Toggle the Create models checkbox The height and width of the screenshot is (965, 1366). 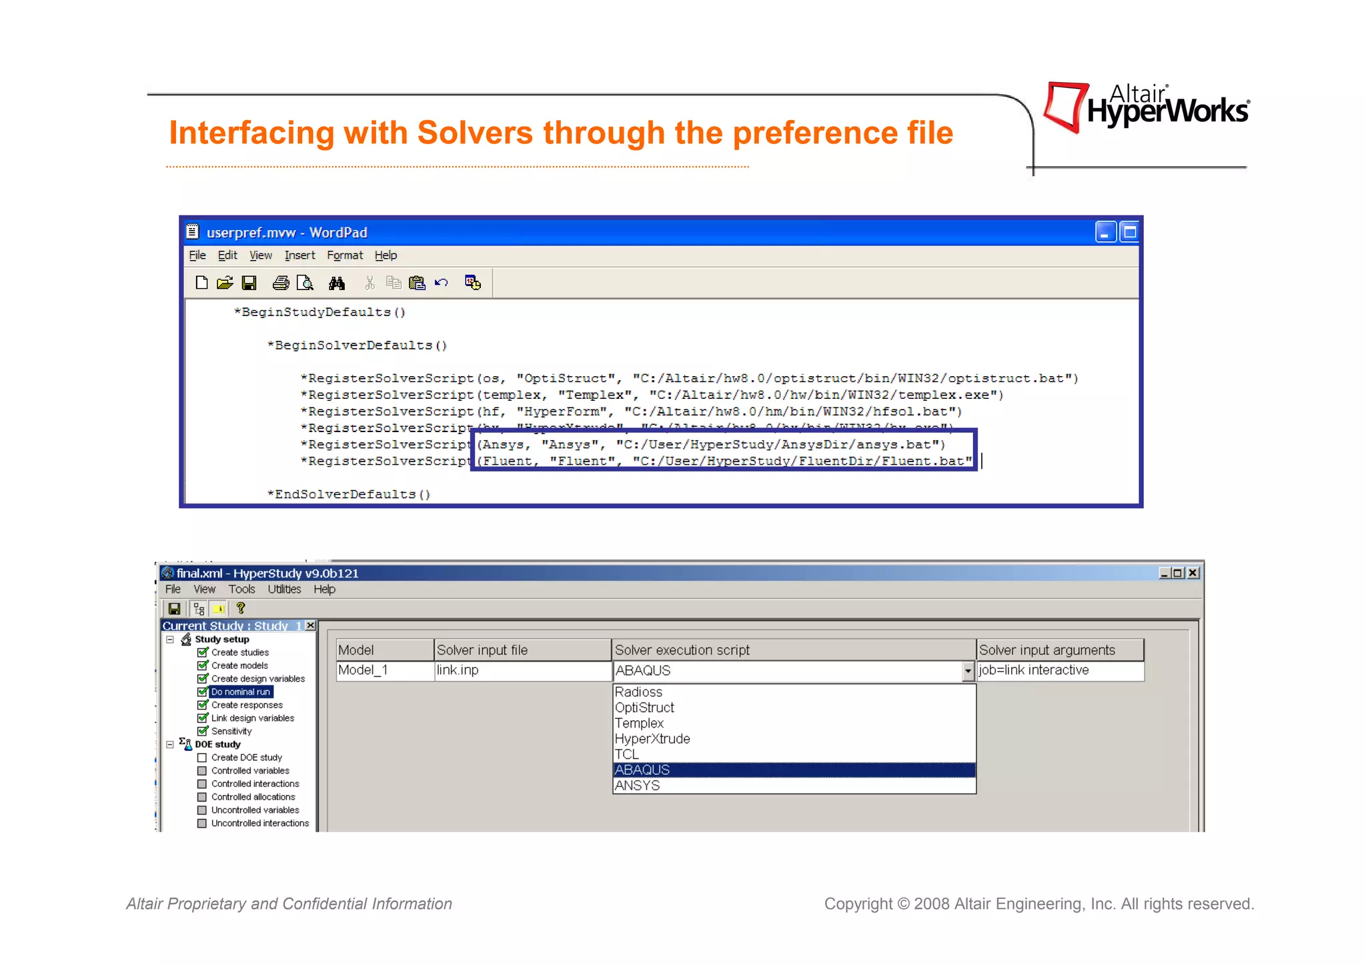tap(203, 665)
